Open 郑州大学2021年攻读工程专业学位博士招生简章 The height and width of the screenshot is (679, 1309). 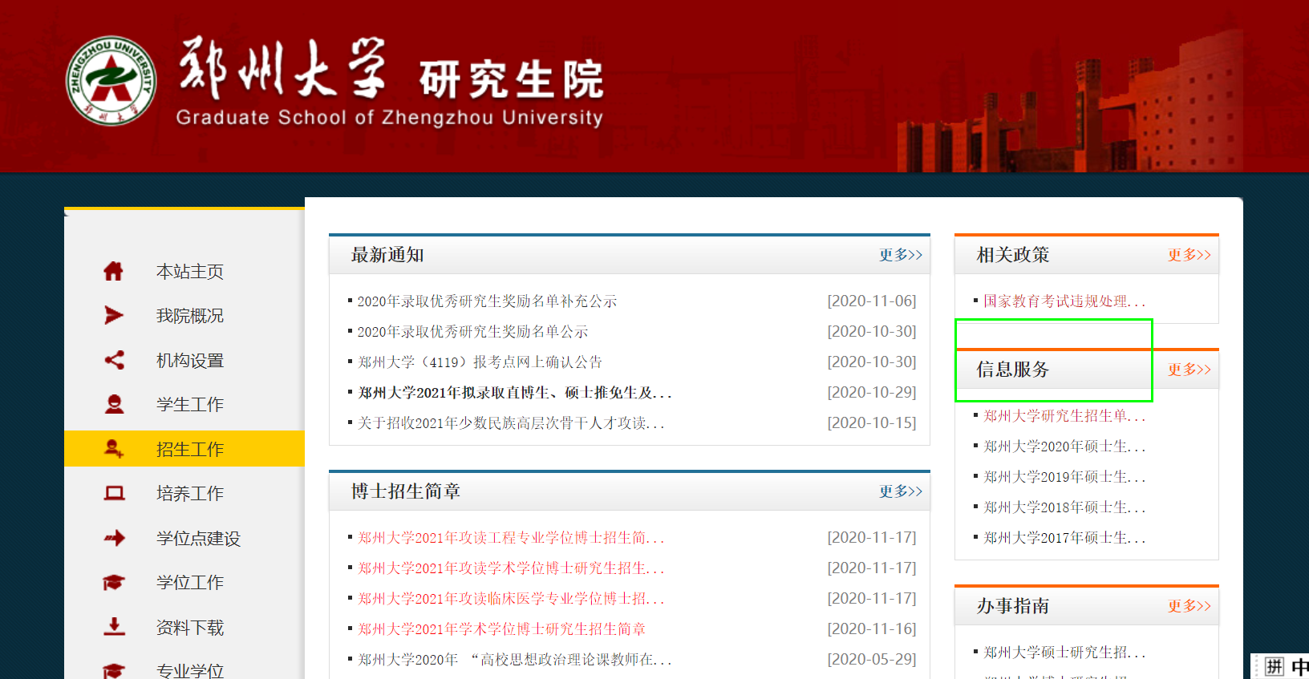click(x=511, y=538)
